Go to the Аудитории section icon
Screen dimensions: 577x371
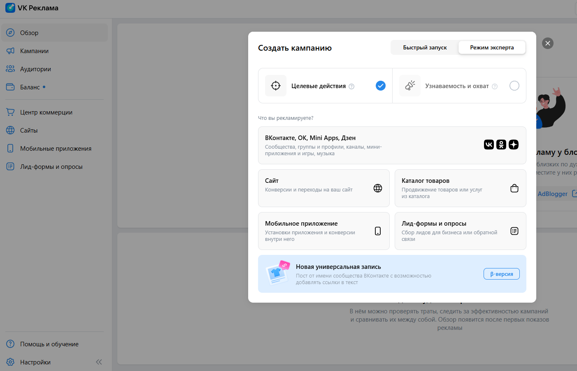pos(10,69)
